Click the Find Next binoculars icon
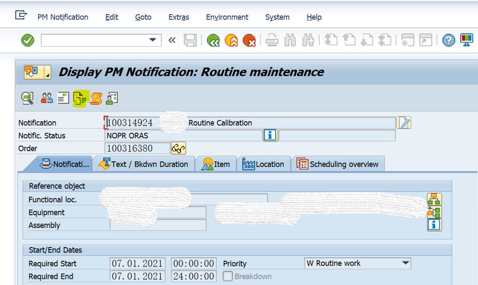Image resolution: width=478 pixels, height=285 pixels. point(308,40)
